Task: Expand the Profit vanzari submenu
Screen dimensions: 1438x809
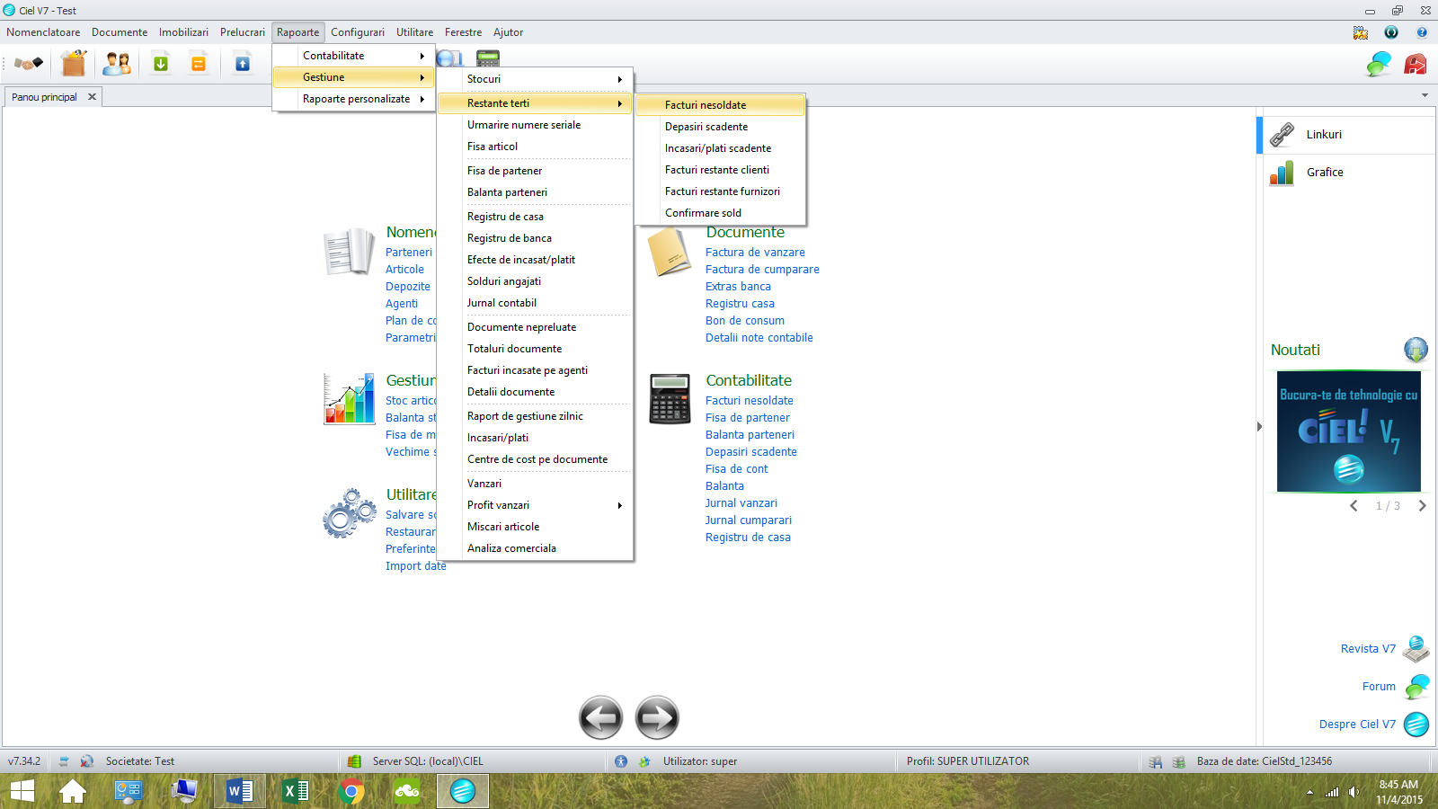Action: pyautogui.click(x=619, y=505)
